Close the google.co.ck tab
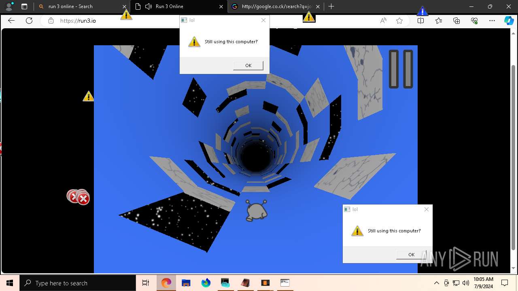518x291 pixels. tap(318, 6)
